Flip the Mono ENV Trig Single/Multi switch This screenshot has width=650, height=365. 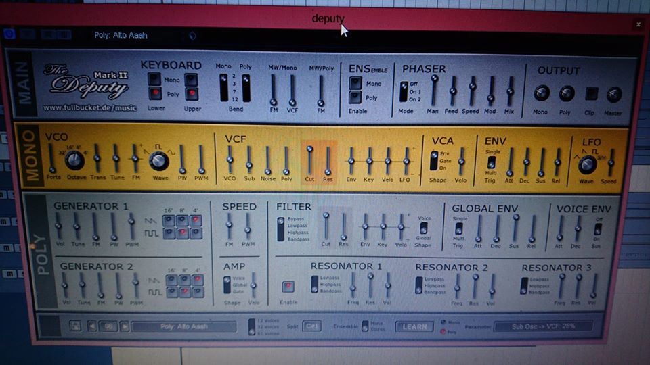pyautogui.click(x=492, y=162)
